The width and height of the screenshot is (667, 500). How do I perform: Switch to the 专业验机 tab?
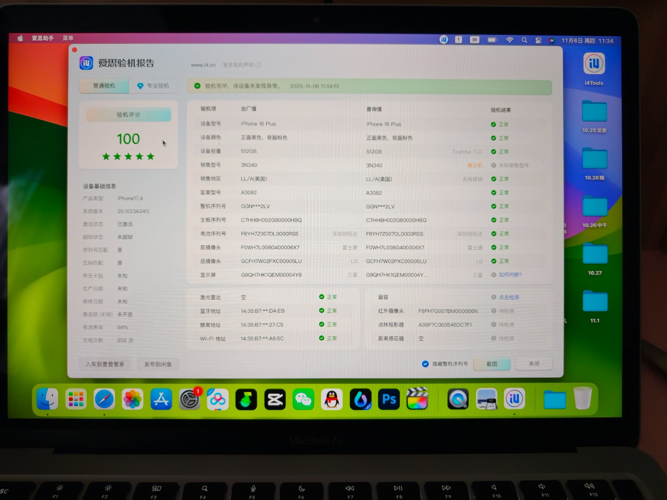coord(153,86)
